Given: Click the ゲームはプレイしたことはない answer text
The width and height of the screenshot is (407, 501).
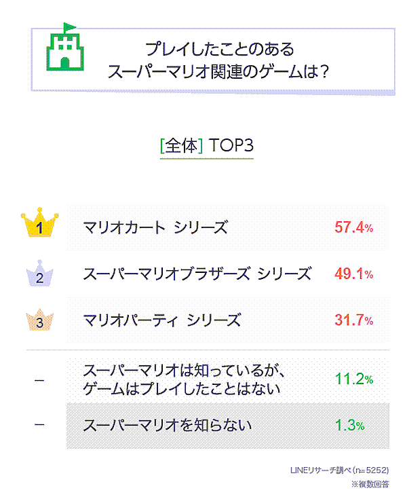Looking at the screenshot, I should point(182,389).
